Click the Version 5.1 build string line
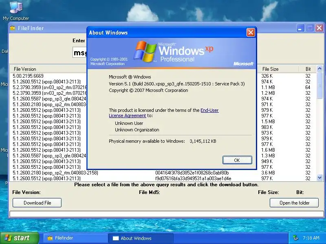The height and width of the screenshot is (244, 326). [177, 84]
